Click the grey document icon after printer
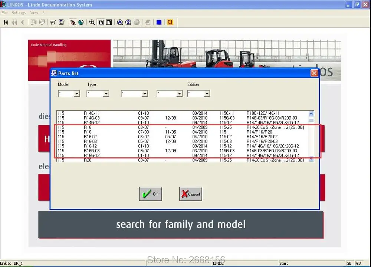 pyautogui.click(x=148, y=23)
